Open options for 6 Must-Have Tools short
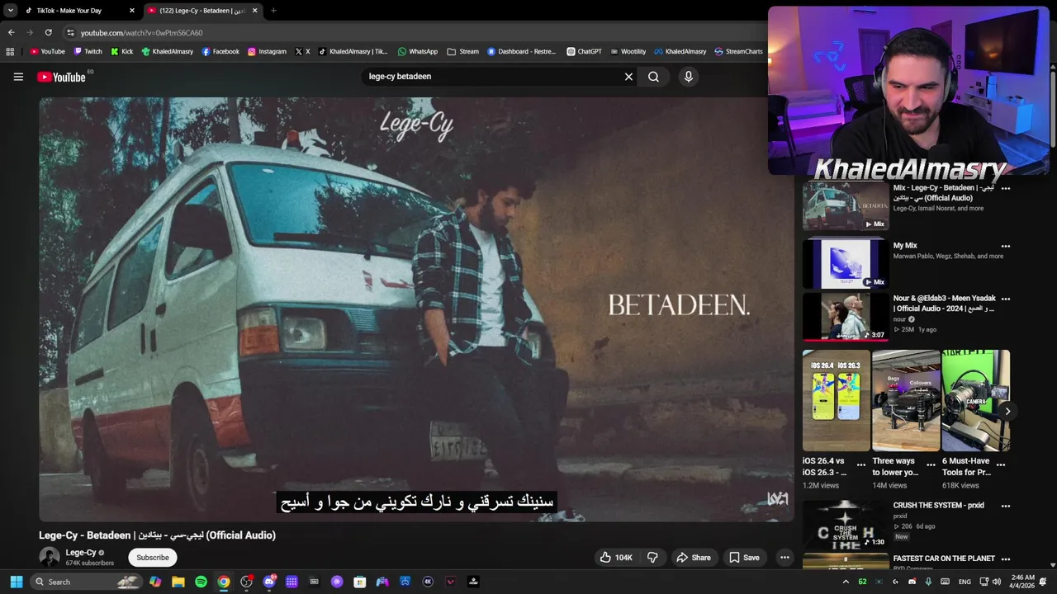Screen dimensions: 1057x594 [1001, 465]
